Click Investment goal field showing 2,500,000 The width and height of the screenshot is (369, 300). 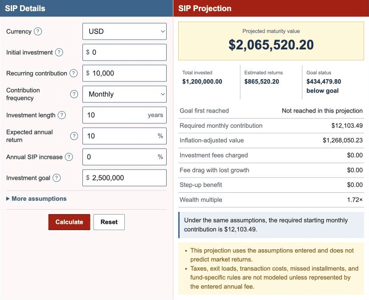(x=124, y=178)
